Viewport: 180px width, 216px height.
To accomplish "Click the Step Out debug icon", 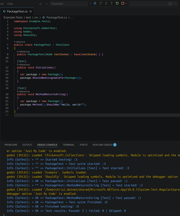I will click(x=112, y=3).
